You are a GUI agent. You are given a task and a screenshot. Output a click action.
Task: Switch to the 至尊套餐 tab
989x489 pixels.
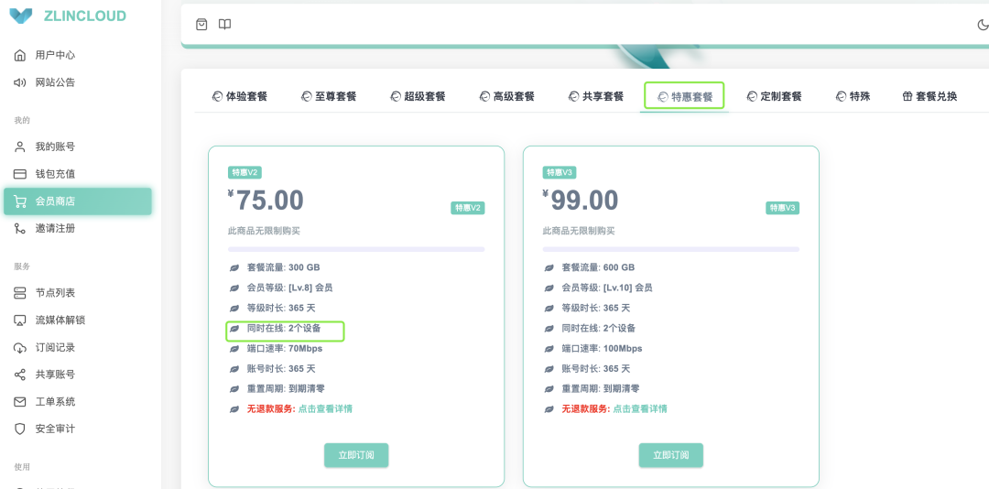tap(329, 96)
